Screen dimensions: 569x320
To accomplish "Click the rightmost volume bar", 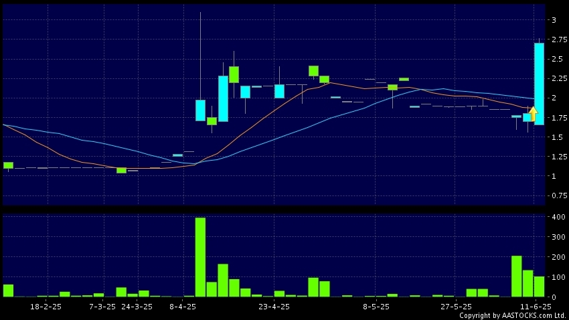I will pyautogui.click(x=539, y=287).
